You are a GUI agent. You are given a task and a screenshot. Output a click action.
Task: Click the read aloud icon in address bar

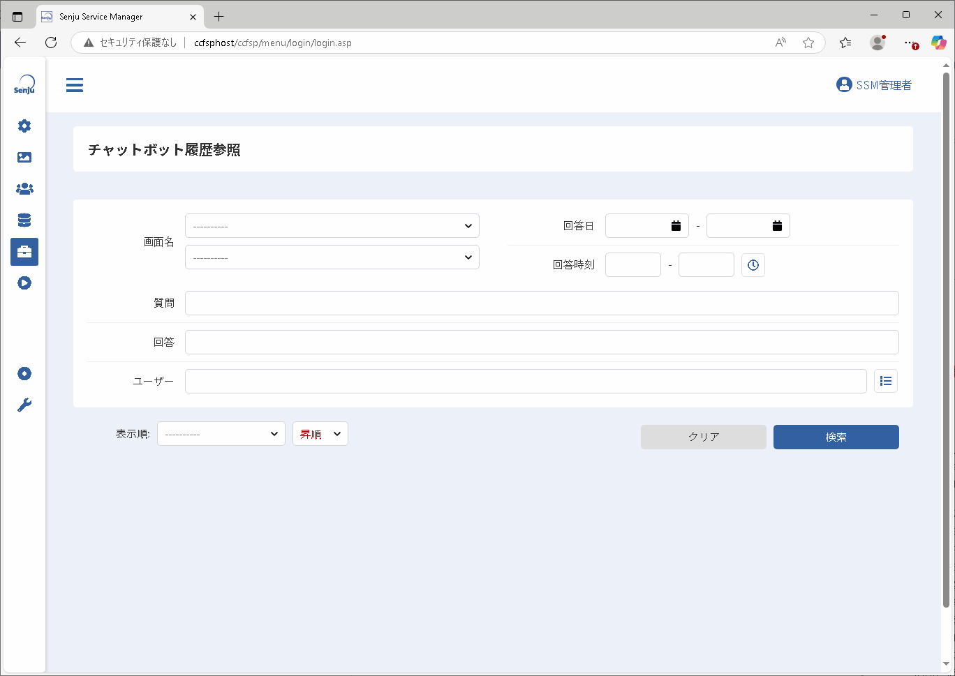pyautogui.click(x=780, y=43)
